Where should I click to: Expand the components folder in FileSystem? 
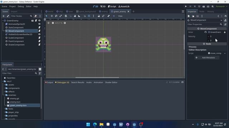coord(5,88)
